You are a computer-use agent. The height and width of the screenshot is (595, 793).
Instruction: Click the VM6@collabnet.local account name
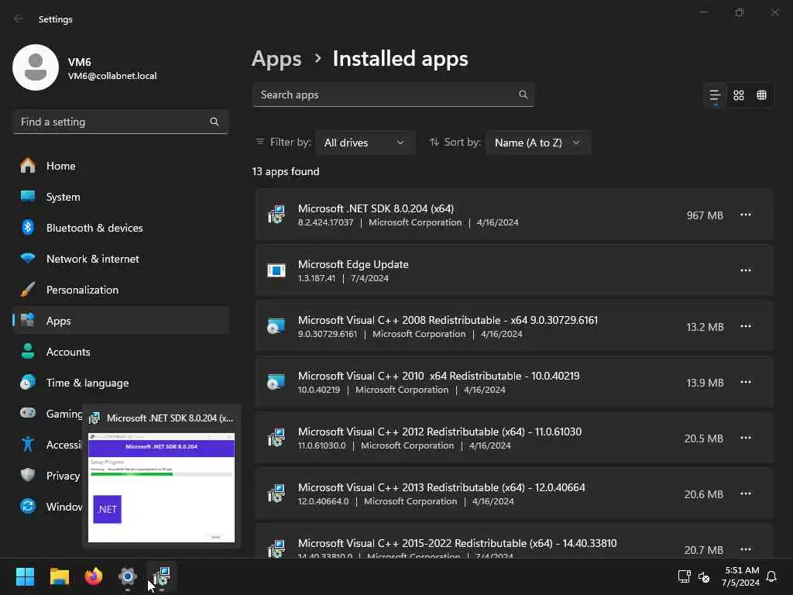(112, 76)
